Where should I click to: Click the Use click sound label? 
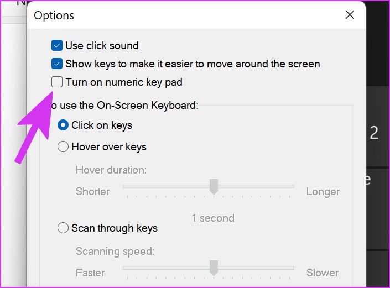102,46
